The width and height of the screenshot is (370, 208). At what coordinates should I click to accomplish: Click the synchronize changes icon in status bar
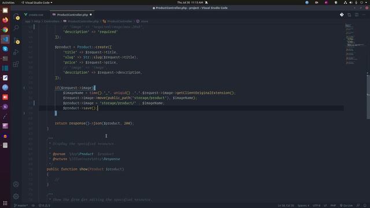pyautogui.click(x=34, y=206)
